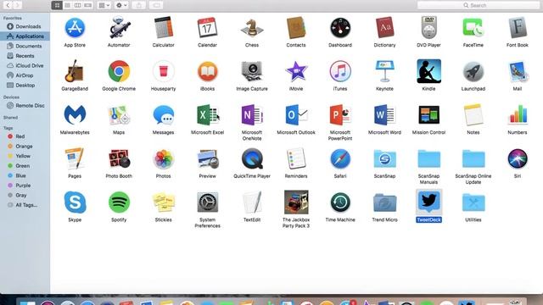Select the Numbers app icon

tap(518, 115)
